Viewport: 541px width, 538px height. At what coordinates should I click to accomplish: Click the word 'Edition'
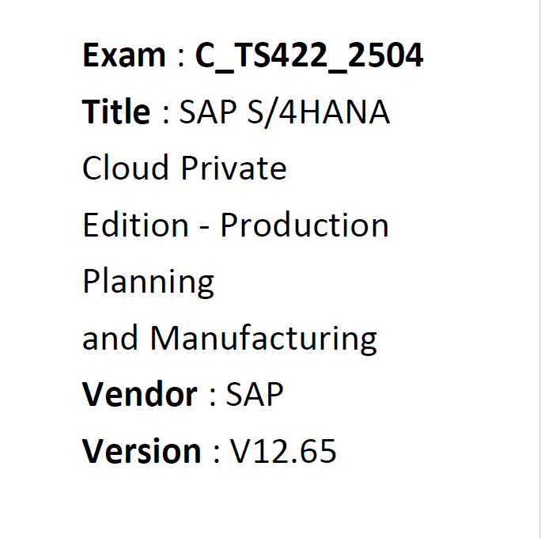[x=135, y=225]
